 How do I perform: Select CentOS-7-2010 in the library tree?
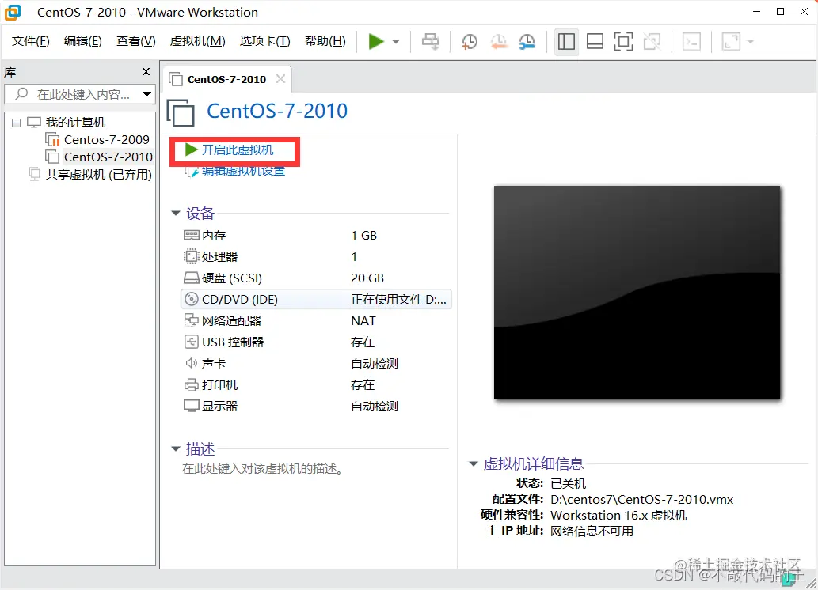click(x=108, y=157)
